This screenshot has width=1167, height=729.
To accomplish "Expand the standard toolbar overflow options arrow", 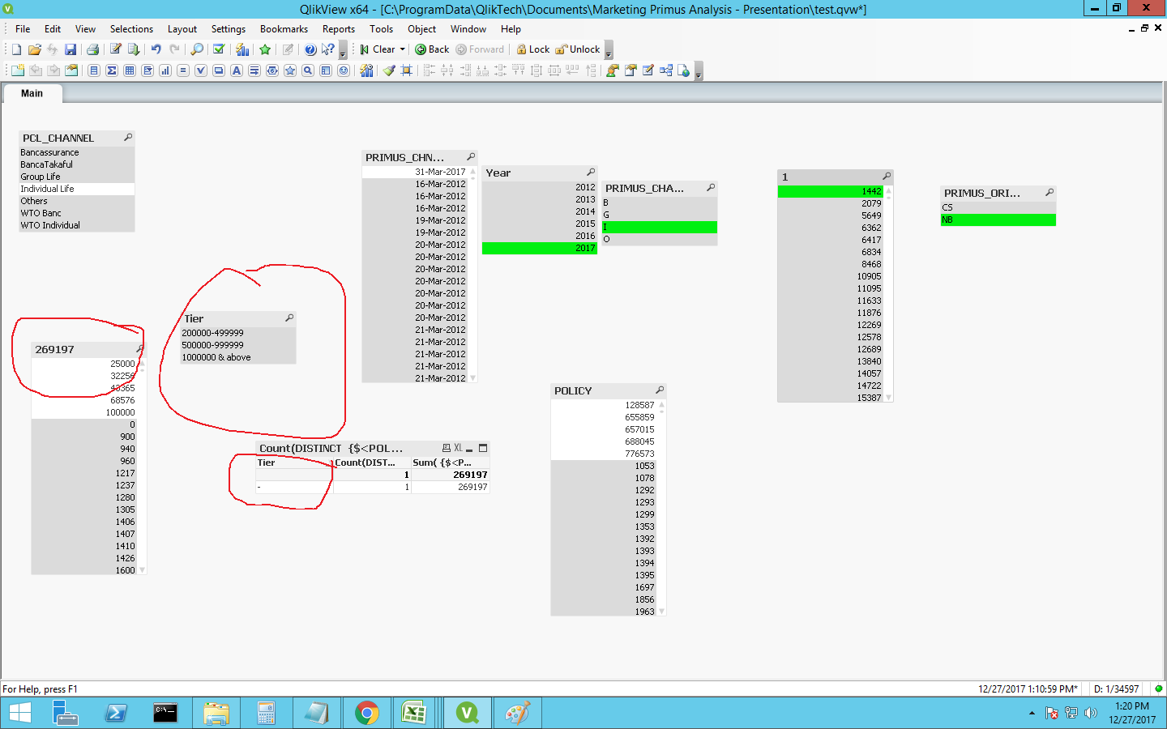I will click(x=343, y=51).
